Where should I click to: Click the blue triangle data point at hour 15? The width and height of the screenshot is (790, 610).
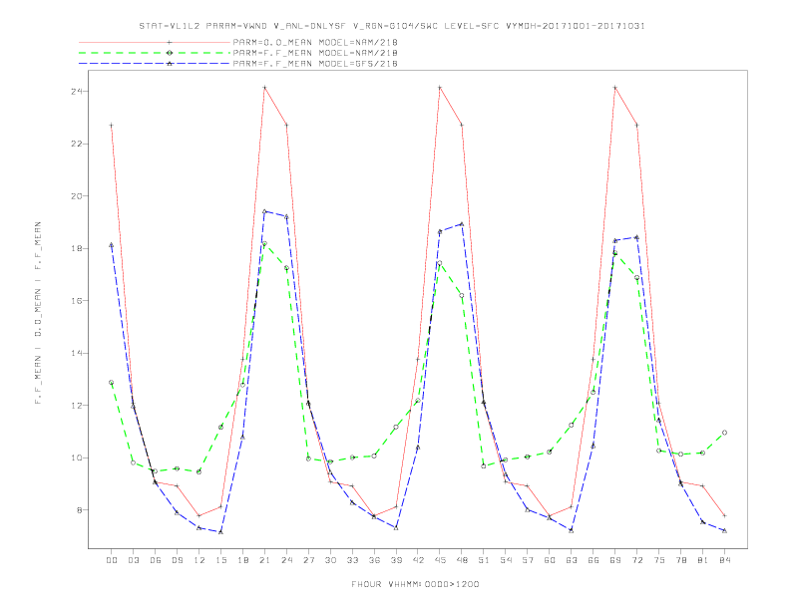tap(220, 532)
